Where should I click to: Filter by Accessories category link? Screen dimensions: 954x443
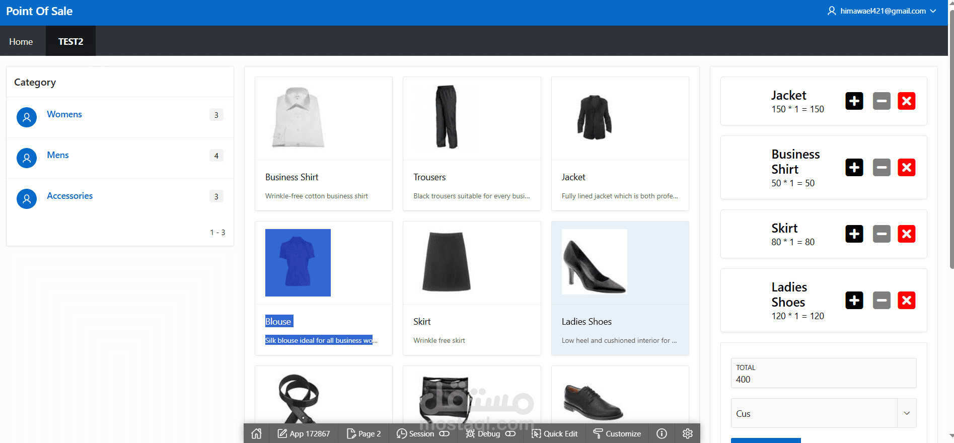click(70, 196)
